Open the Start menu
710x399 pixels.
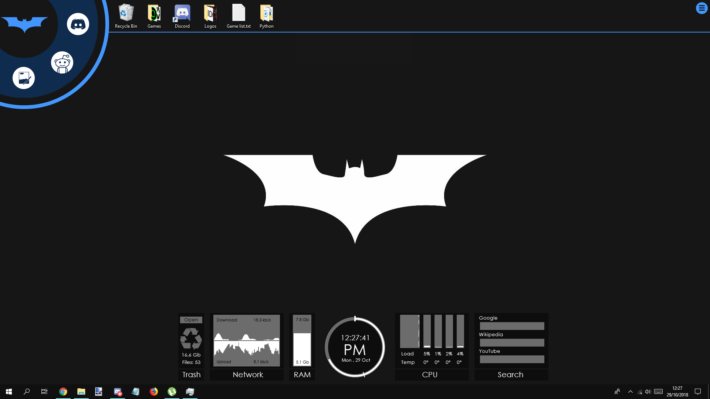[8, 392]
